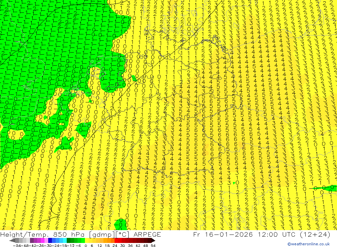
Task: Click the '30' color scale label
Action: (123, 246)
